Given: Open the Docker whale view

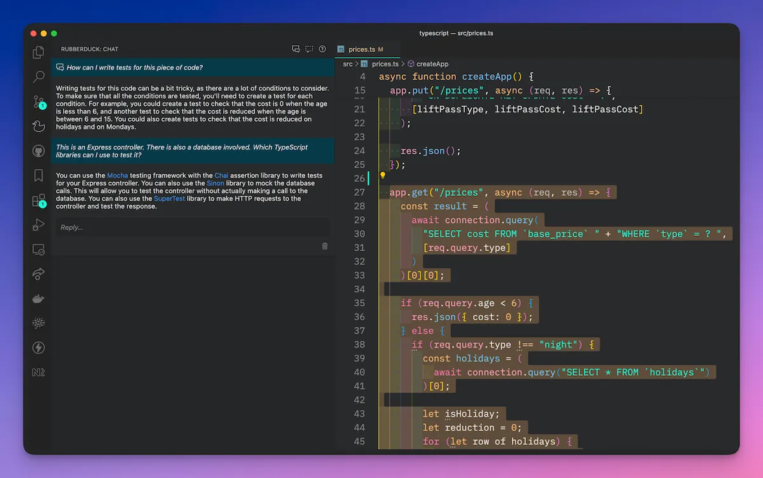Looking at the screenshot, I should 39,299.
